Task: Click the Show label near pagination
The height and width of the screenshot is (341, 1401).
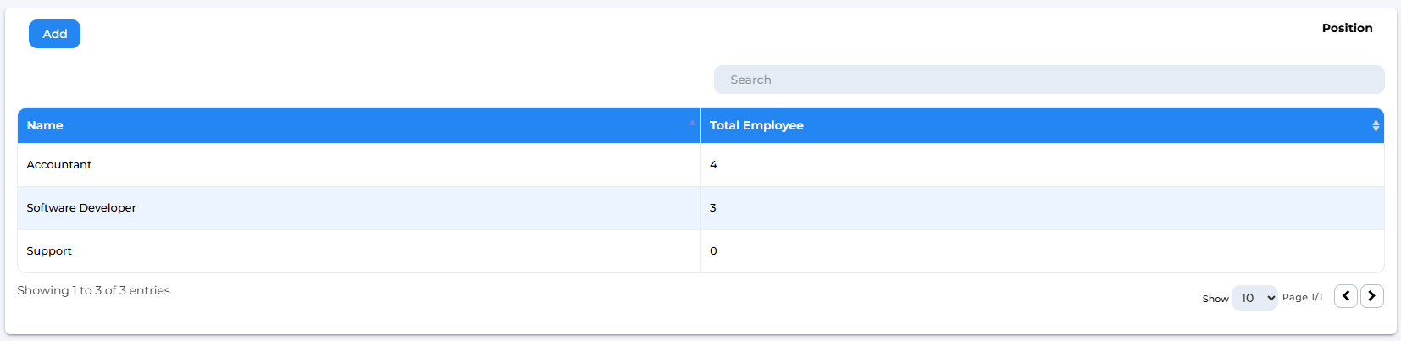Action: point(1215,299)
